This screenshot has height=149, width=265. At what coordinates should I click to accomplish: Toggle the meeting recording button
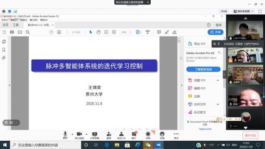tap(148, 135)
